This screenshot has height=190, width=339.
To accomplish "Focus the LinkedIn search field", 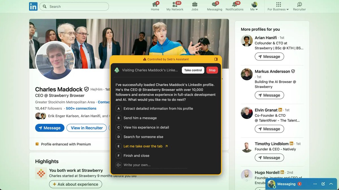I will [x=74, y=6].
